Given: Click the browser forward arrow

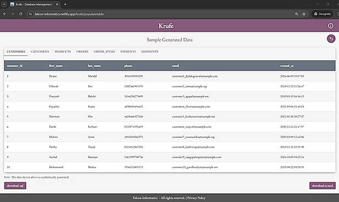Looking at the screenshot, I should point(13,14).
